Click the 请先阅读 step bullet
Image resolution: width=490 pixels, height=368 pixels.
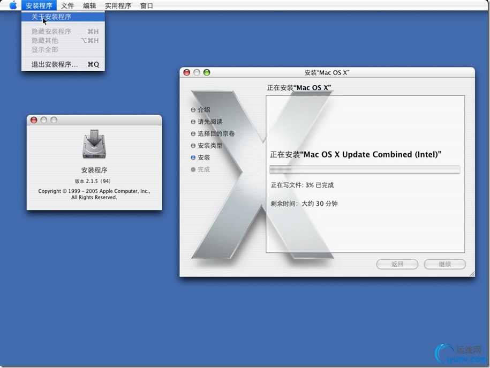[193, 122]
